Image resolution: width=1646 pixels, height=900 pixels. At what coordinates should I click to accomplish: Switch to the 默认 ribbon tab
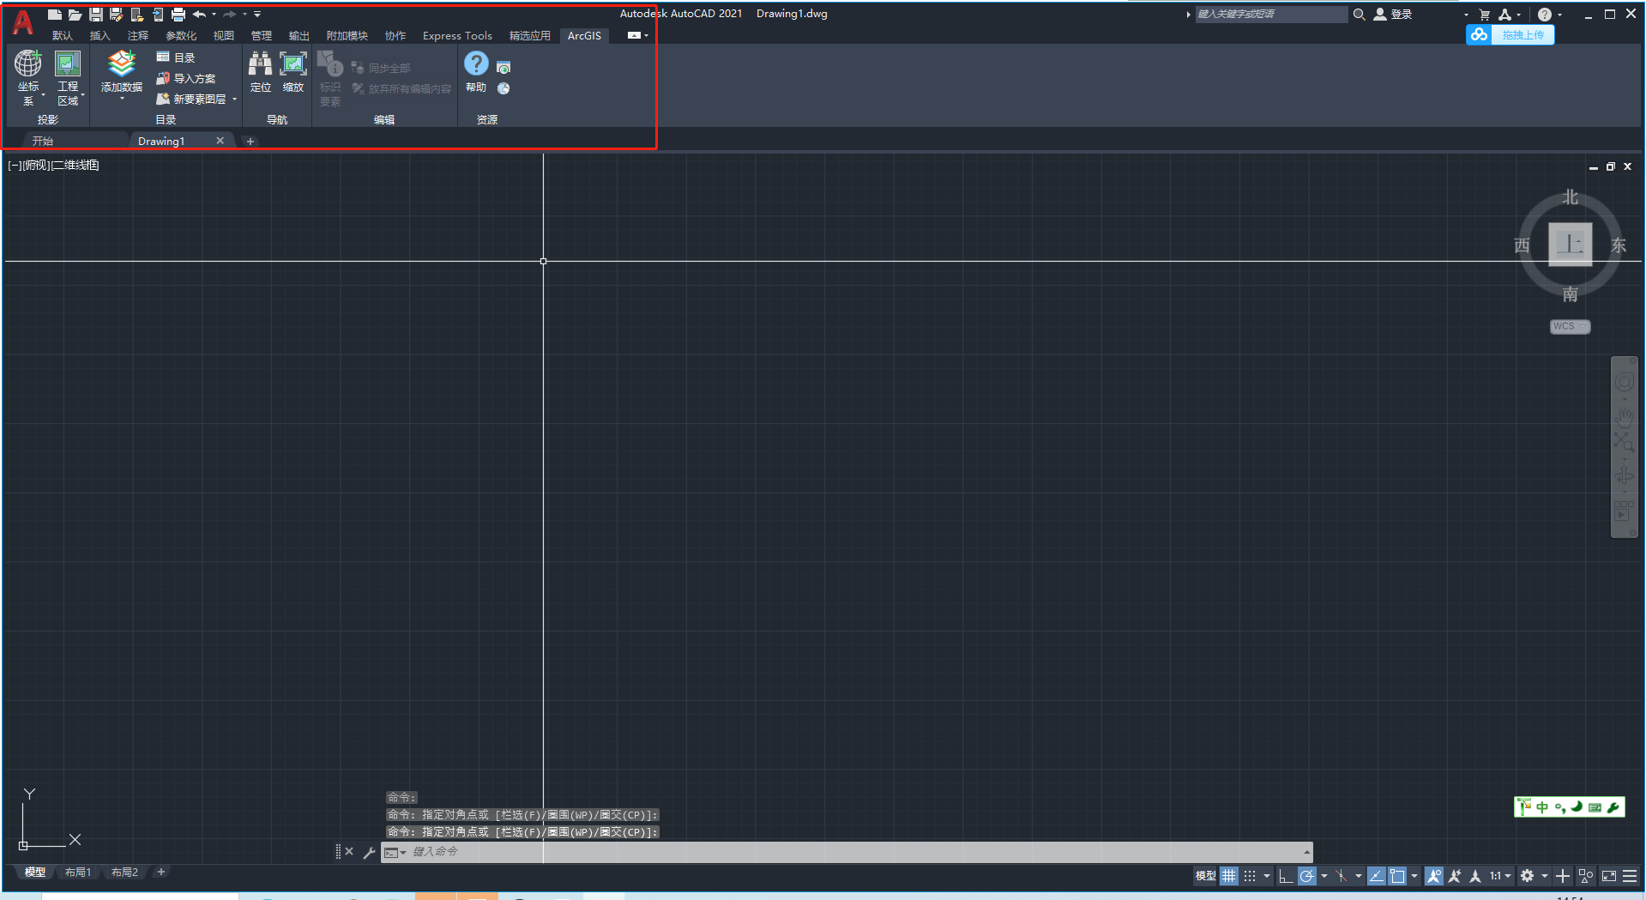pyautogui.click(x=62, y=36)
